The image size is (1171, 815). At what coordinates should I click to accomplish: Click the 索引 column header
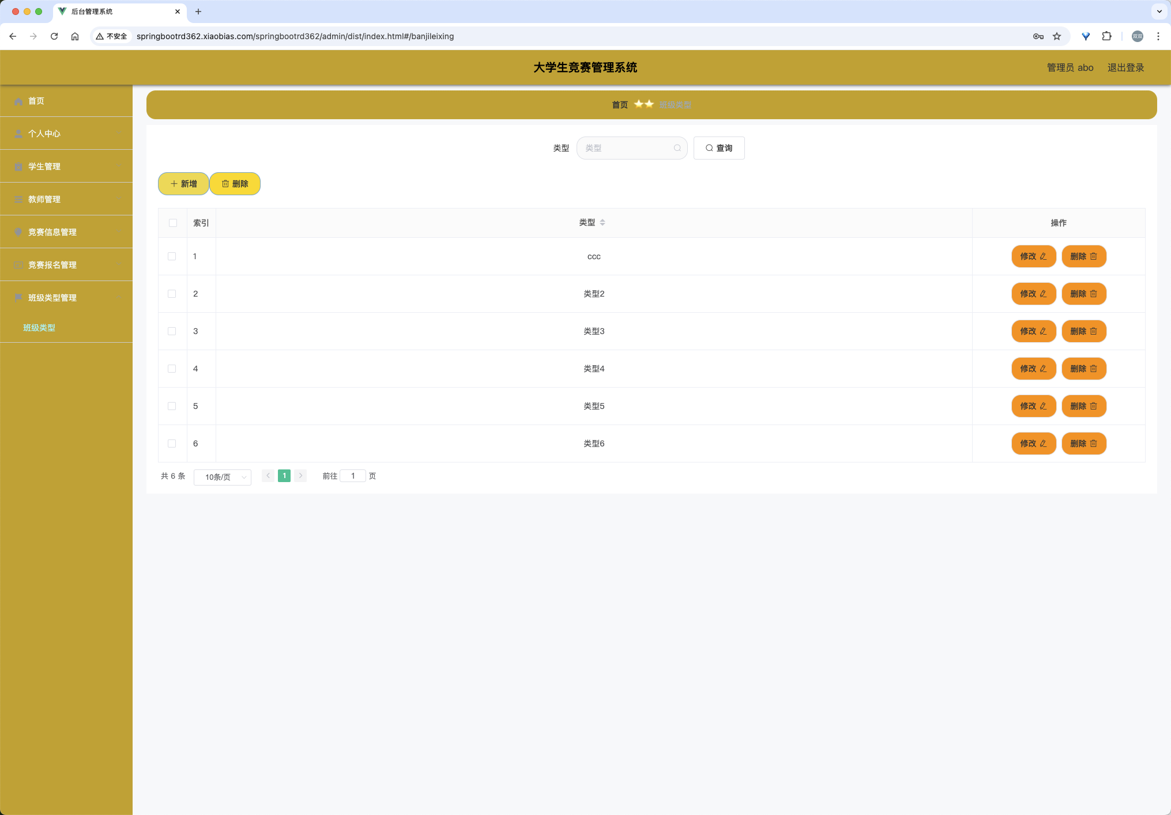click(201, 223)
